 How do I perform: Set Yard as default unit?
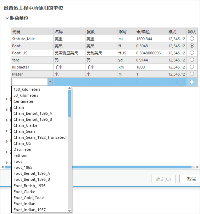coord(192,60)
